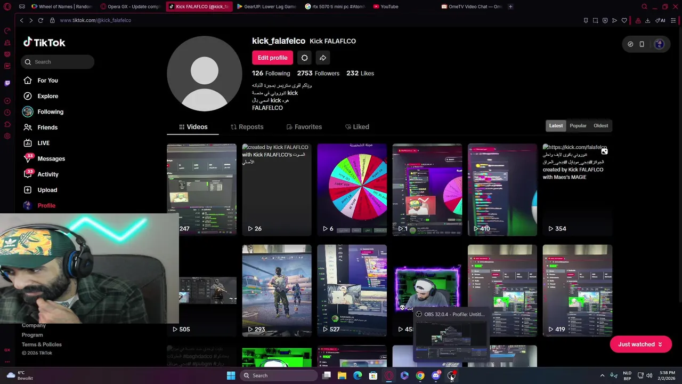Click the Company footer link

click(x=34, y=325)
